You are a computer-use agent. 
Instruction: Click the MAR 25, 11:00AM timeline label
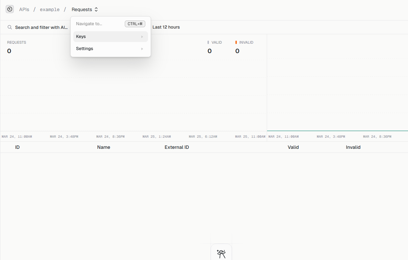pos(250,136)
